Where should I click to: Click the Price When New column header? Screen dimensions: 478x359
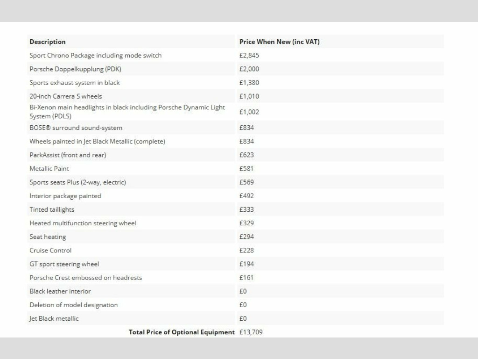tap(279, 42)
